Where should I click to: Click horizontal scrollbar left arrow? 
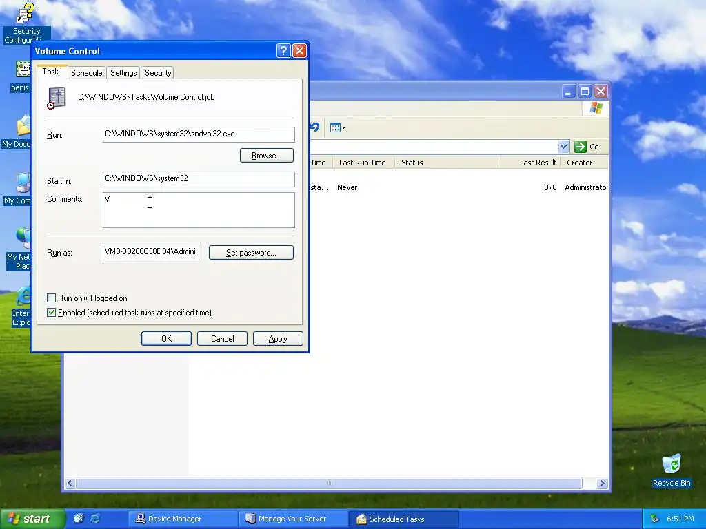tap(70, 483)
